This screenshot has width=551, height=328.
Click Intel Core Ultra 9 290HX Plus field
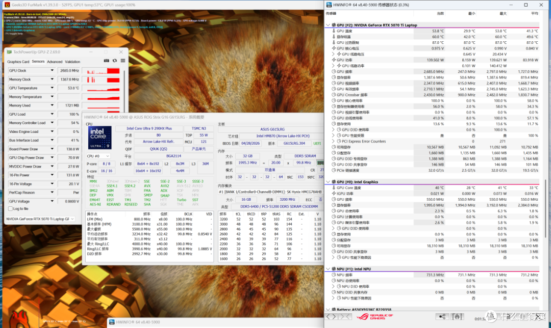point(149,128)
